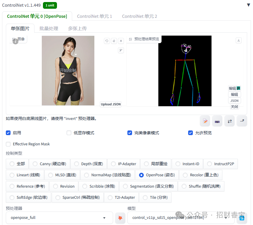Undo changes with the revert arrow icon
253x225 pixels.
(x=107, y=41)
